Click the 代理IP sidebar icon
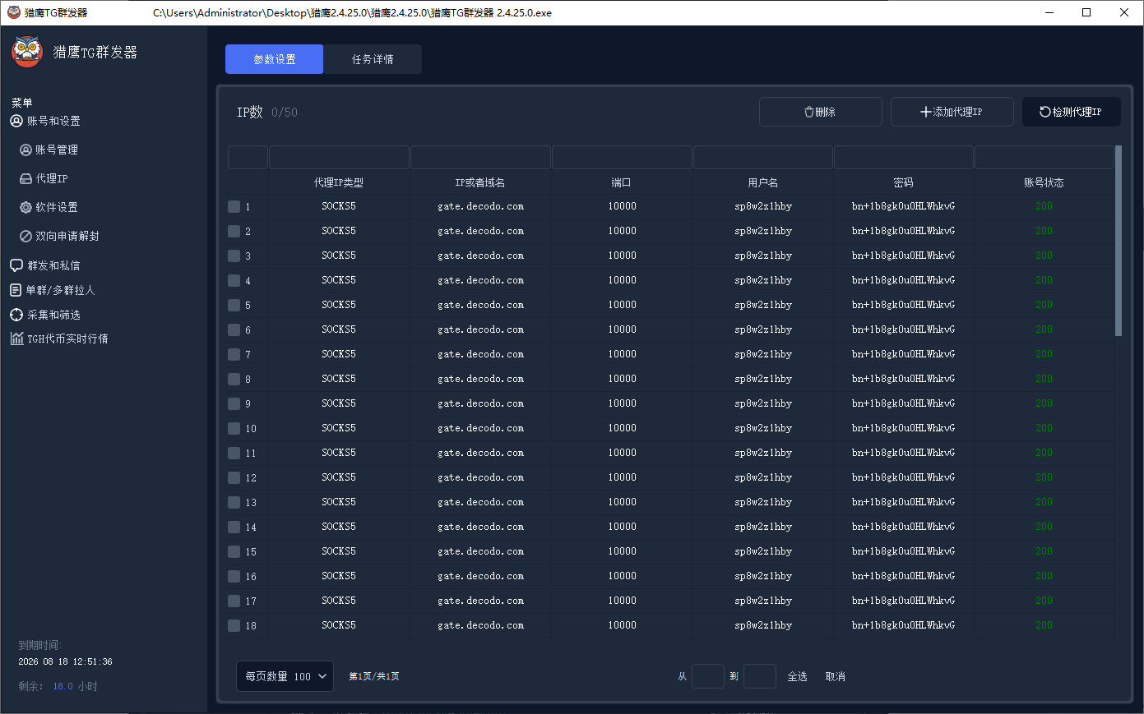The image size is (1144, 714). pos(25,178)
